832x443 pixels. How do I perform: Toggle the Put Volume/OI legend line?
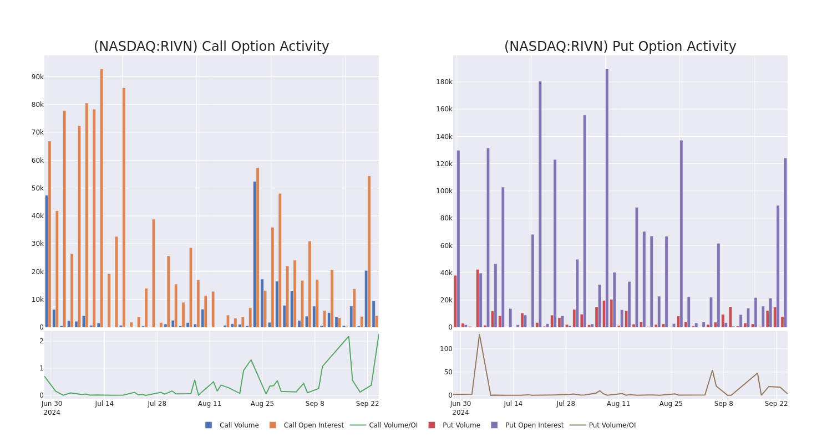tap(578, 425)
